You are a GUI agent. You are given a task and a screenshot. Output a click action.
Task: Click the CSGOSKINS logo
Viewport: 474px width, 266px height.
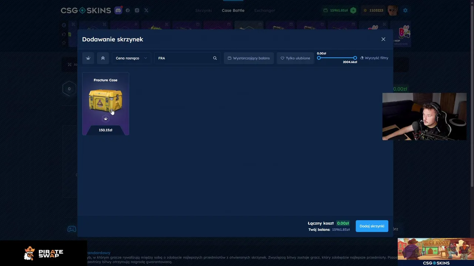(86, 10)
